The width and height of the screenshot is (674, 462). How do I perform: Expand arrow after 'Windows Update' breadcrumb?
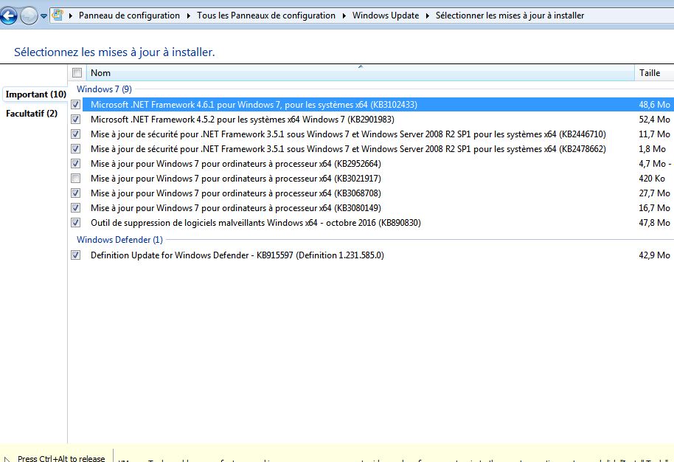[428, 15]
